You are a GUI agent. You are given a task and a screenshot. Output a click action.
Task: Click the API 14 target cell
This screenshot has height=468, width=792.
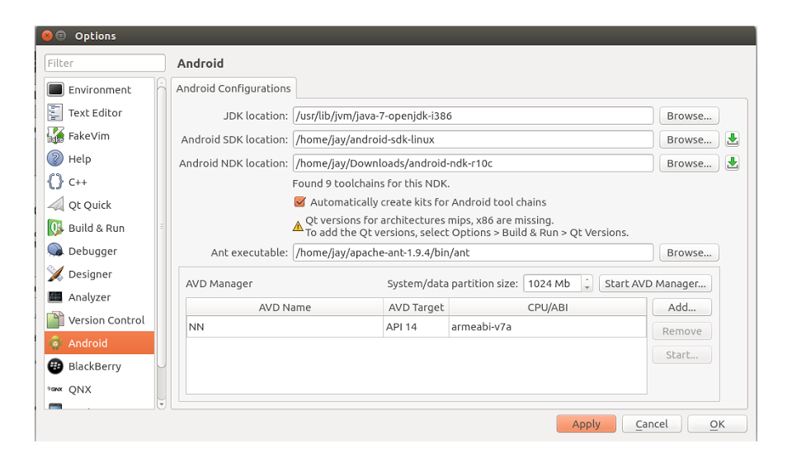point(416,327)
